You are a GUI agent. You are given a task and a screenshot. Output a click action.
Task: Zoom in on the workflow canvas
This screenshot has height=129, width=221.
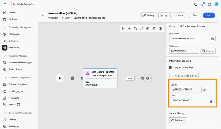[154, 29]
